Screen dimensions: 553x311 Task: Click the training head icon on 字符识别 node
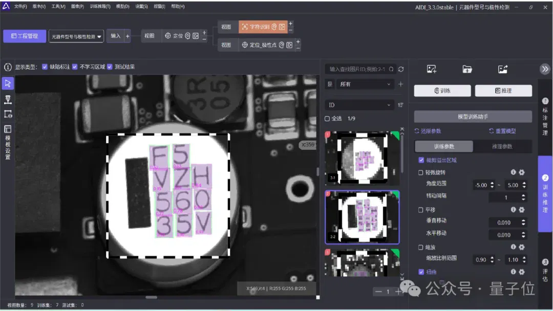click(x=274, y=27)
